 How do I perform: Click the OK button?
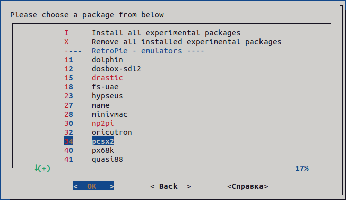click(x=94, y=186)
